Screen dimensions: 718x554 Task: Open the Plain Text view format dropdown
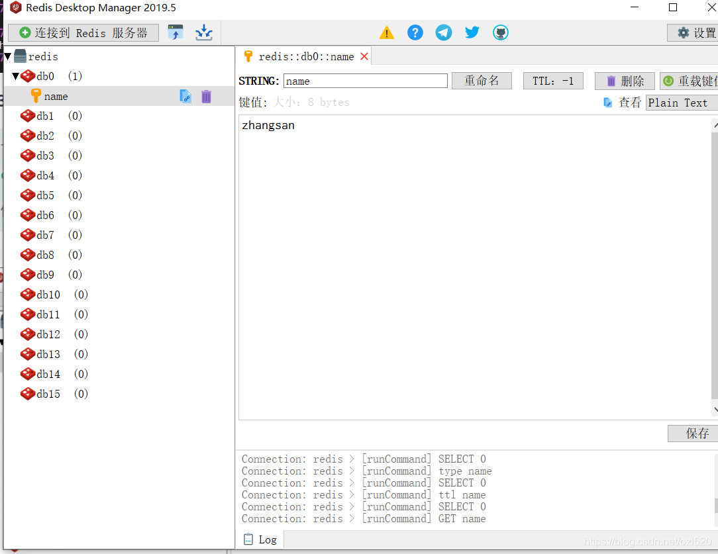pos(682,103)
